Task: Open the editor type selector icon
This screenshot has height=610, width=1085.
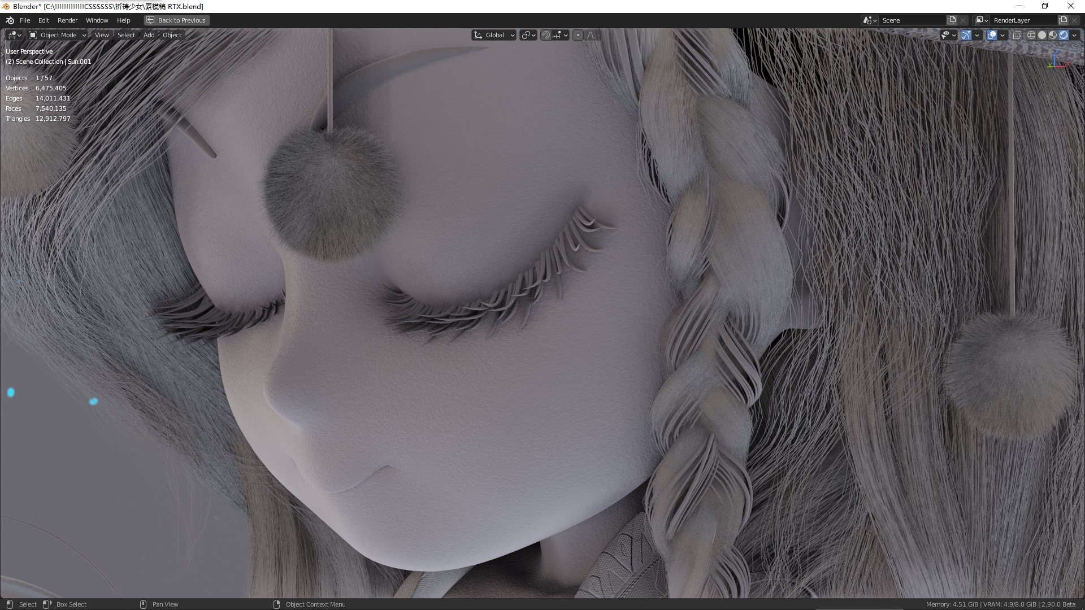Action: pos(12,35)
